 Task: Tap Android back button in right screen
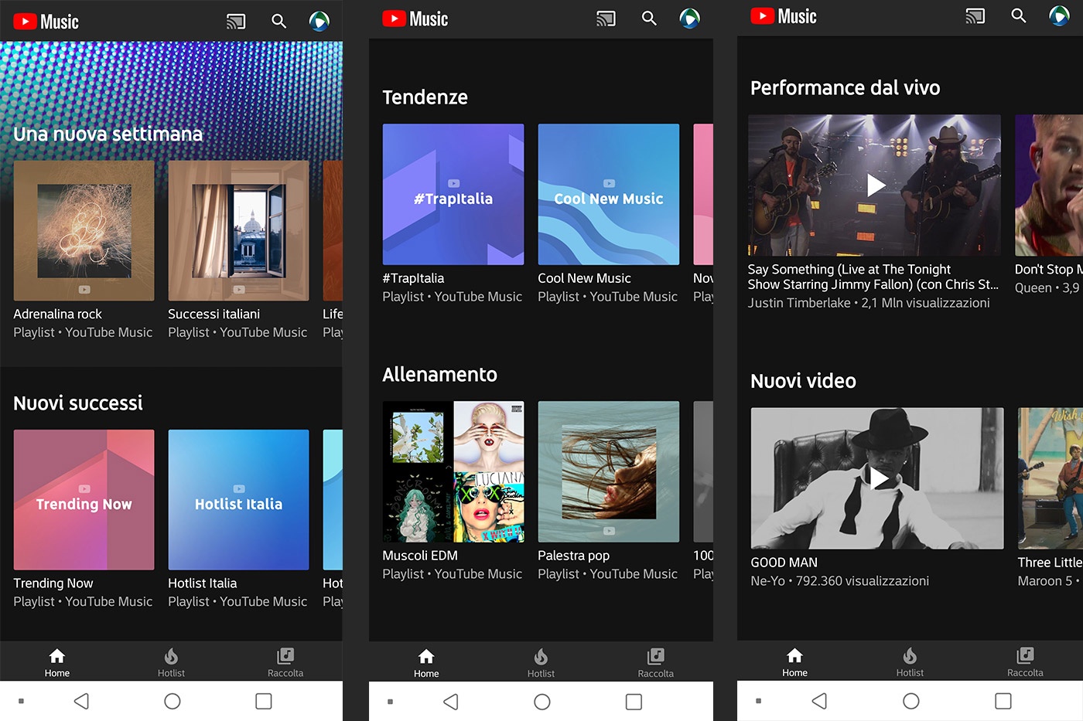point(819,701)
